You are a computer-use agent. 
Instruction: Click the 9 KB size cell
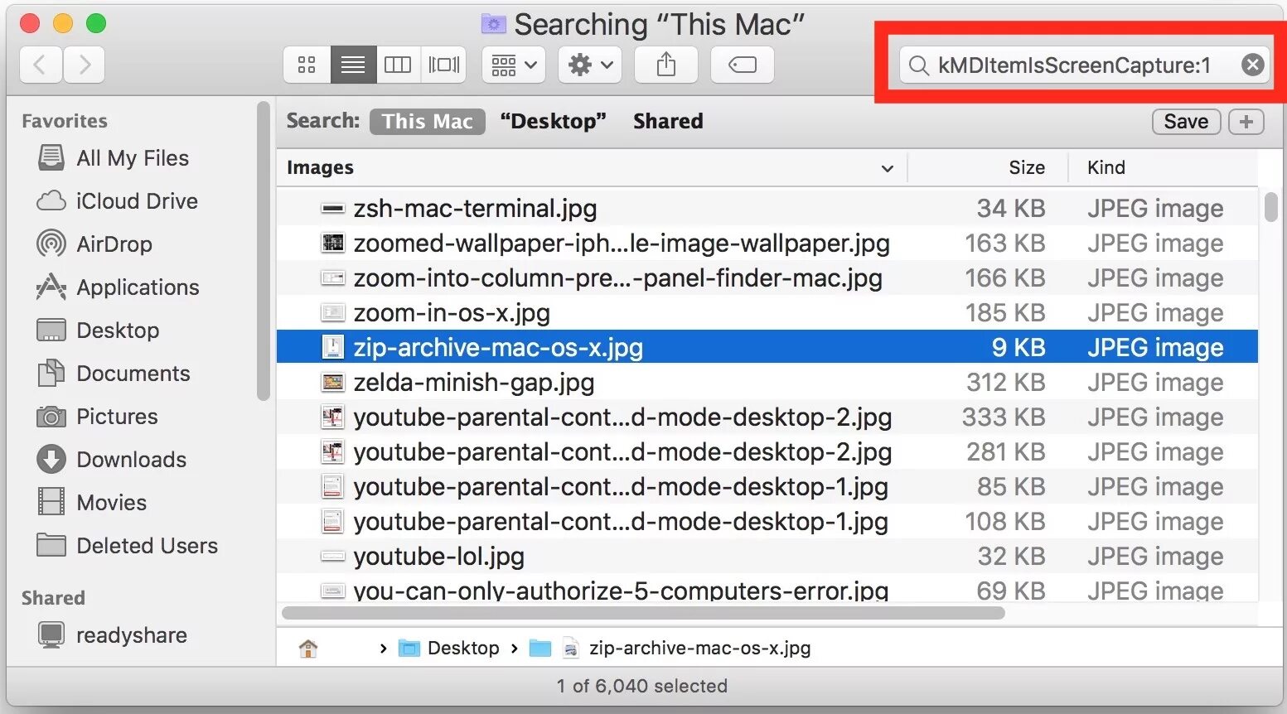pos(1018,347)
